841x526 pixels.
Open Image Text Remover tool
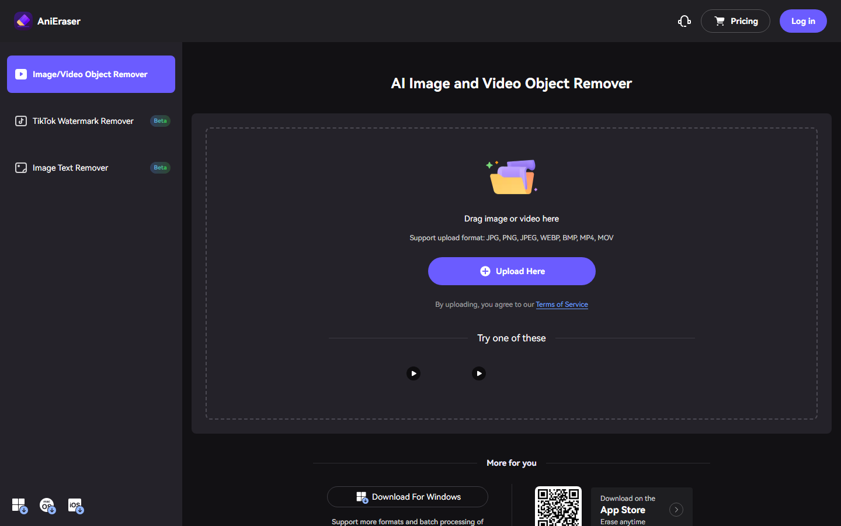tap(91, 168)
